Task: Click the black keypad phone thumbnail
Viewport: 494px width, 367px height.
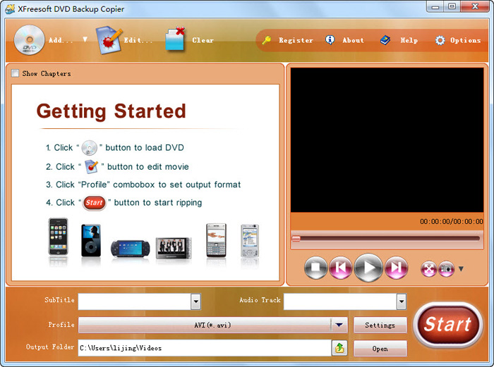Action: (x=216, y=240)
